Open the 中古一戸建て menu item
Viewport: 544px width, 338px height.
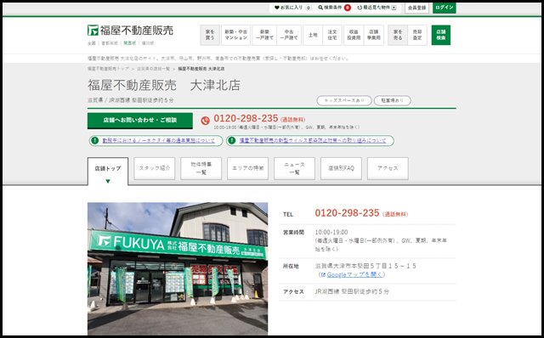click(x=289, y=35)
